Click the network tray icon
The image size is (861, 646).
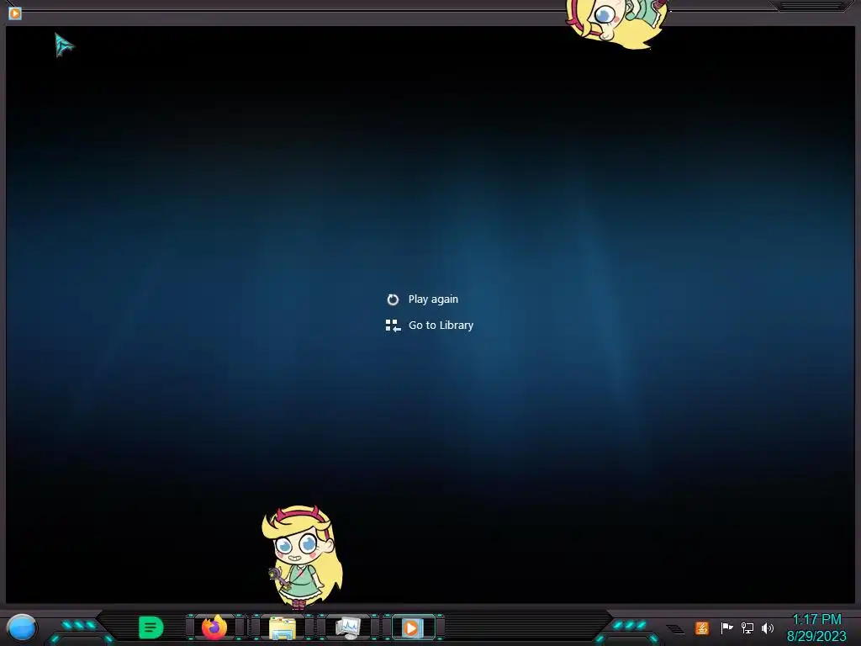(x=747, y=627)
